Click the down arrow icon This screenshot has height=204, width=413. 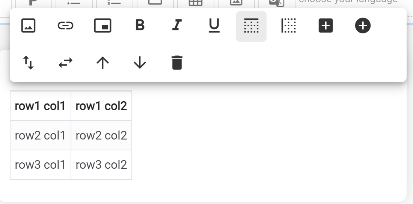(x=140, y=63)
